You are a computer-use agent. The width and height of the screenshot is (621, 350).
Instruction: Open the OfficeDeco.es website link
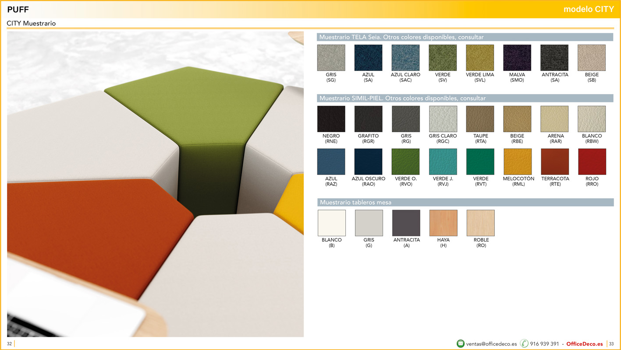(x=585, y=344)
